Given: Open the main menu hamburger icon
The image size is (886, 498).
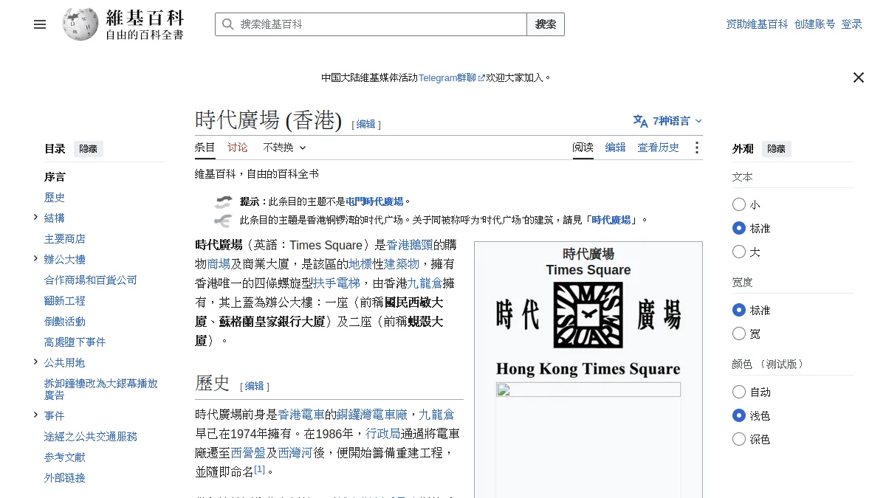Looking at the screenshot, I should (x=40, y=24).
